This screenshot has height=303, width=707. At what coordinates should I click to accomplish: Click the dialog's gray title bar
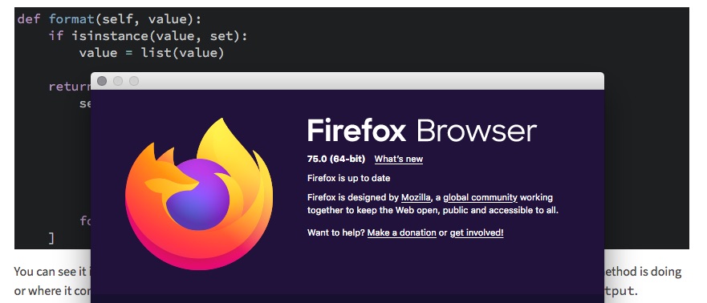click(347, 81)
